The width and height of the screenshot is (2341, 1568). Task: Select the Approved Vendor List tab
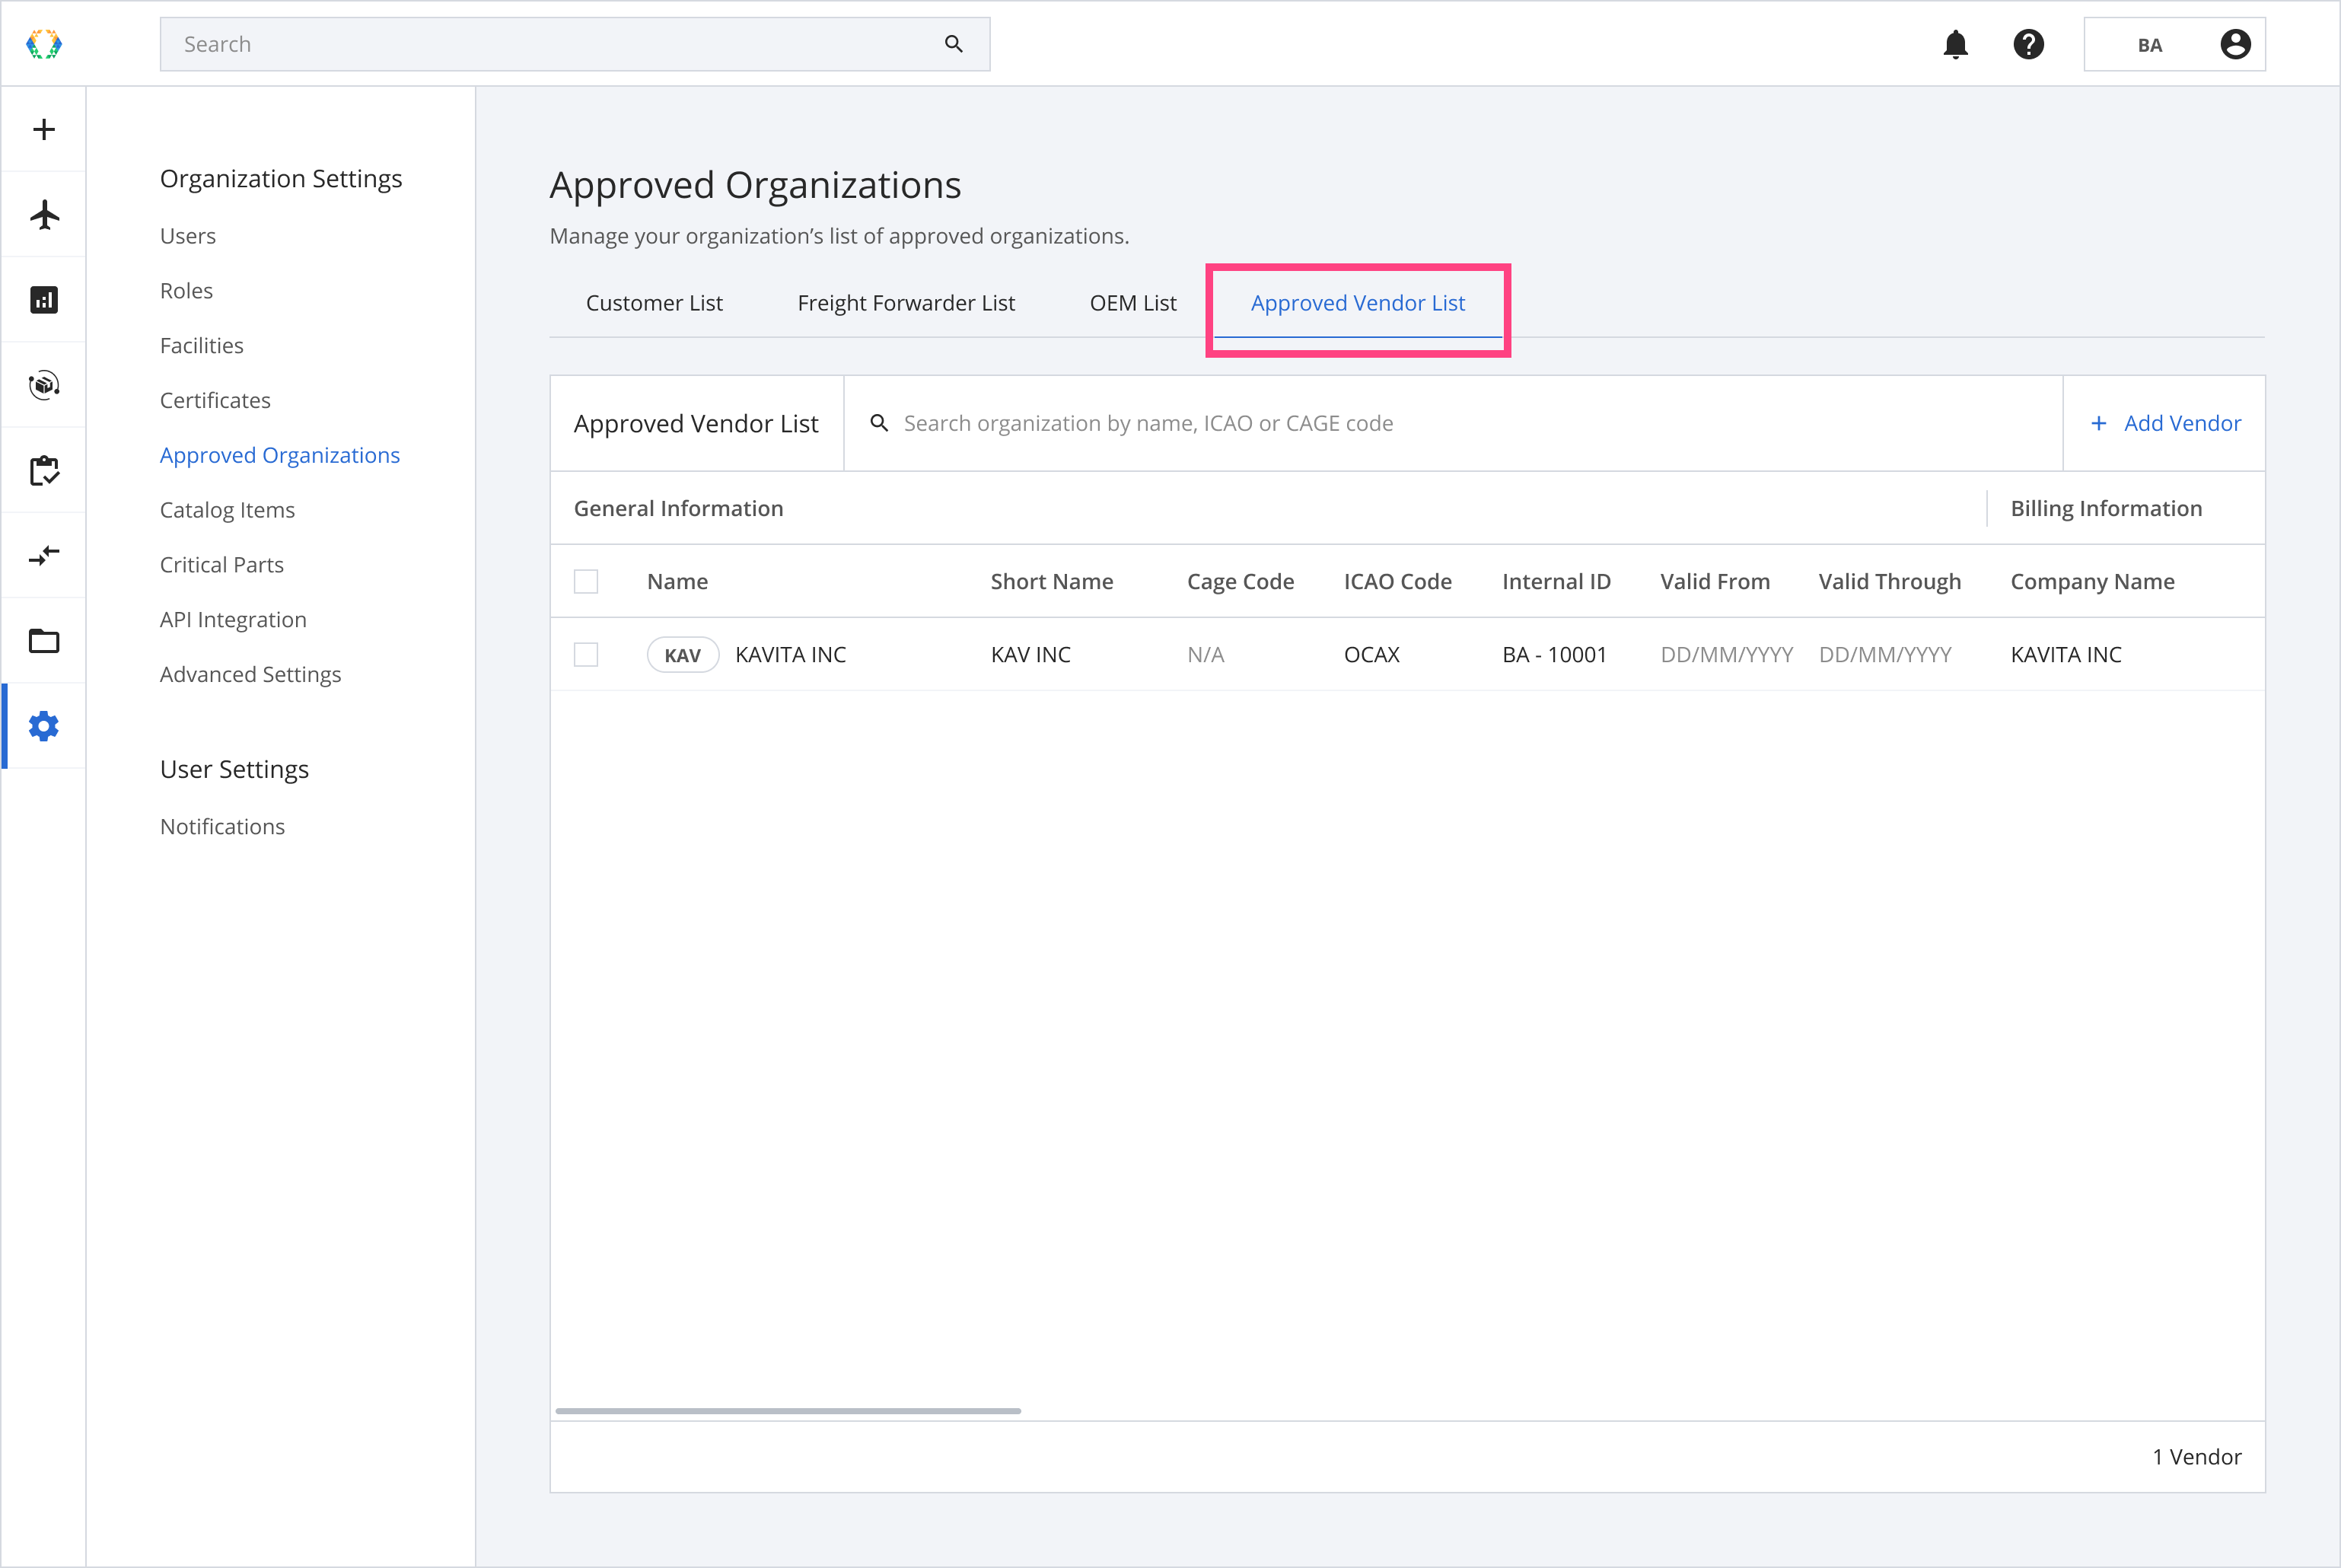coord(1358,303)
